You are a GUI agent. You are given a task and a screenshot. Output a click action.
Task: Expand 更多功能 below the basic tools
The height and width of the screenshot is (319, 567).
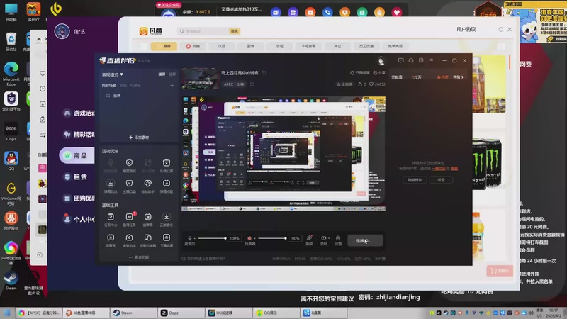click(139, 257)
